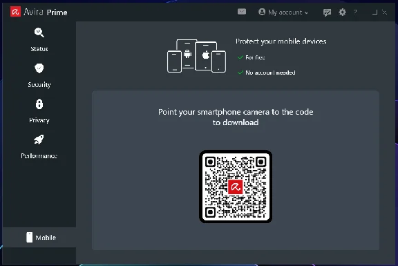Image resolution: width=398 pixels, height=266 pixels.
Task: Click the 'No account needed' text
Action: pyautogui.click(x=270, y=73)
